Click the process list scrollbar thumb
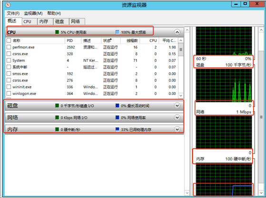266x198 pixels. coord(181,49)
